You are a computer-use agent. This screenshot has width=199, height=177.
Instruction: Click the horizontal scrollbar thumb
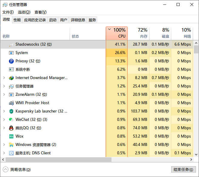click(59, 159)
